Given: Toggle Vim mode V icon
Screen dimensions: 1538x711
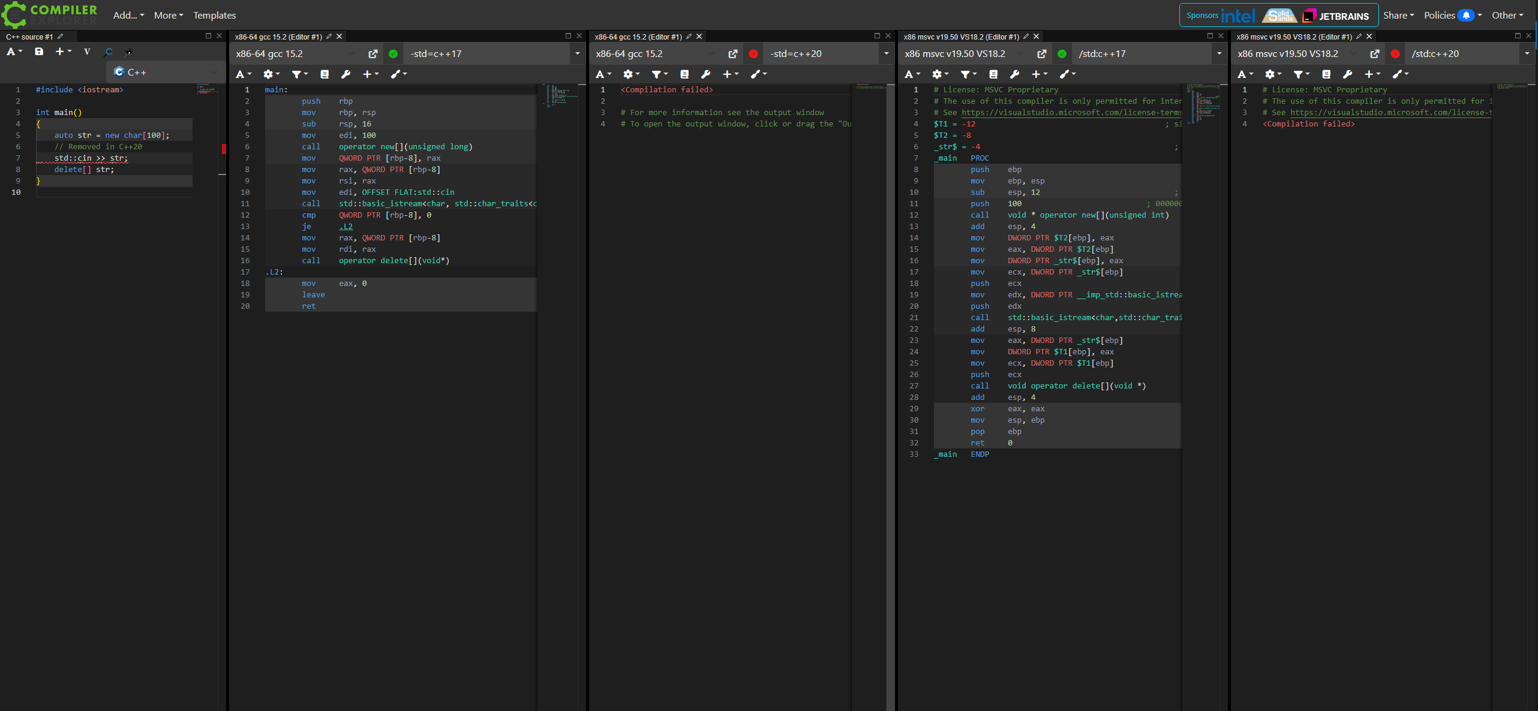Looking at the screenshot, I should pos(87,52).
